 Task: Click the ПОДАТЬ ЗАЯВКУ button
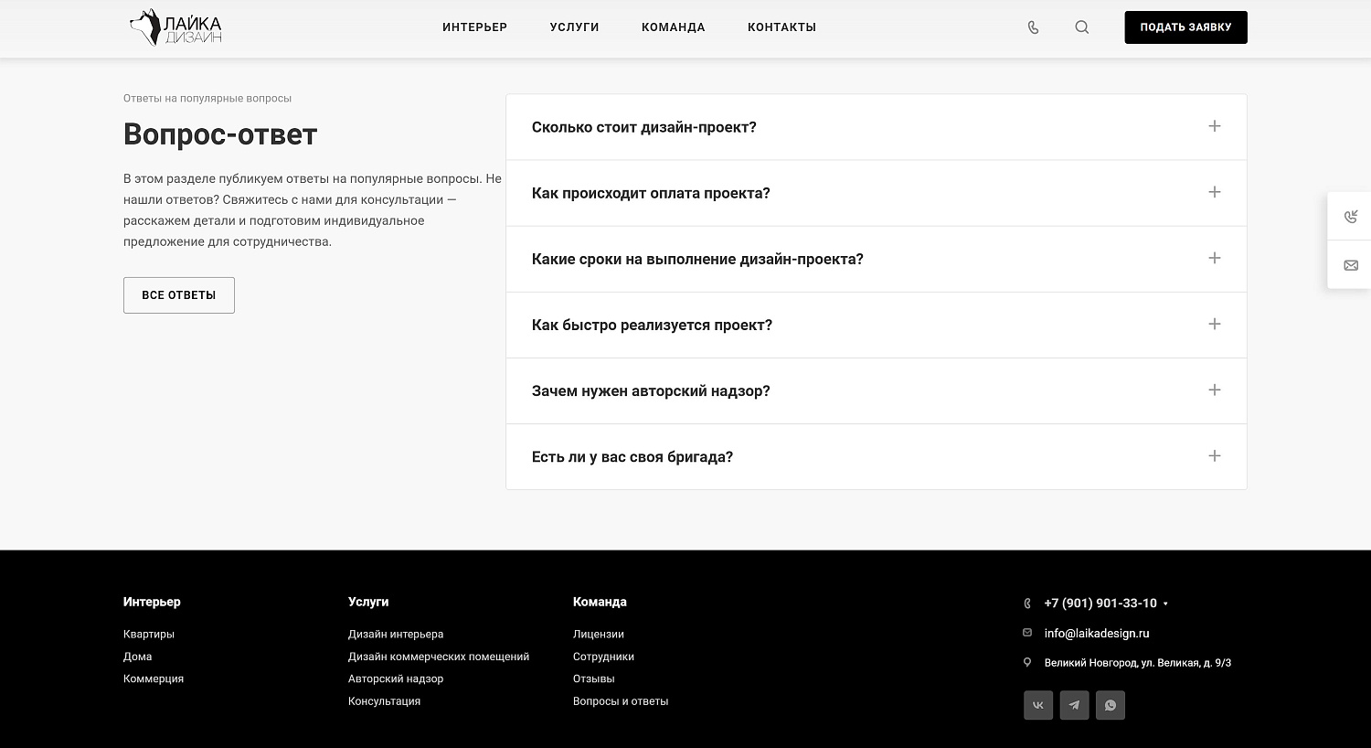(x=1185, y=27)
